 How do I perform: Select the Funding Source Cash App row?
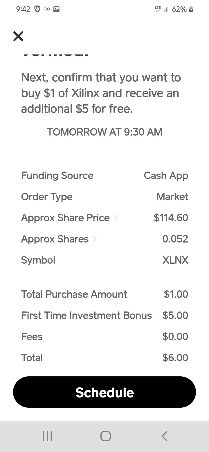coord(105,176)
